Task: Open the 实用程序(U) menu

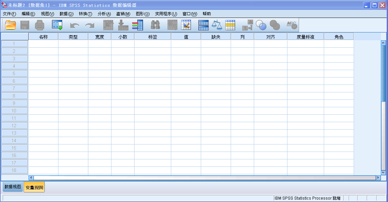Action: pos(166,14)
